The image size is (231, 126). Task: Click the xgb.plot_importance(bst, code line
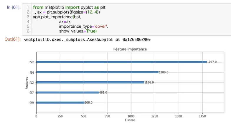click(57, 17)
